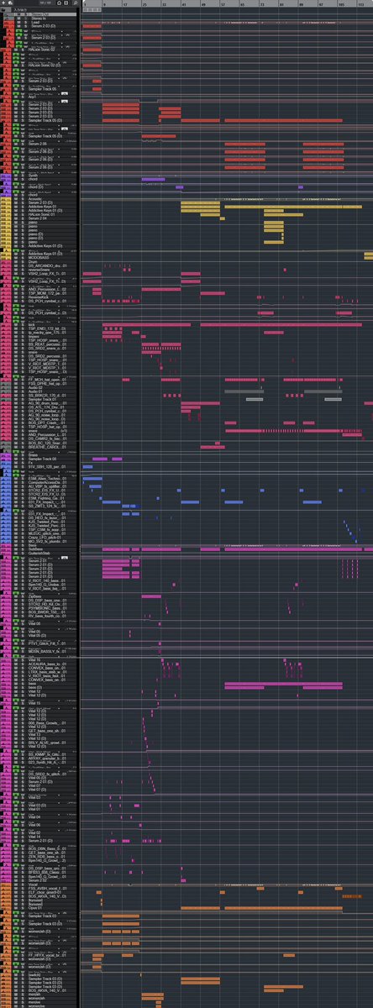
Task: Select the Audio 02 track
Action: (x=35, y=387)
